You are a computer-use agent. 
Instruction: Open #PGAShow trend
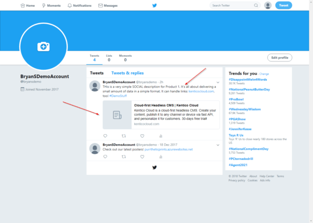[x=237, y=119]
